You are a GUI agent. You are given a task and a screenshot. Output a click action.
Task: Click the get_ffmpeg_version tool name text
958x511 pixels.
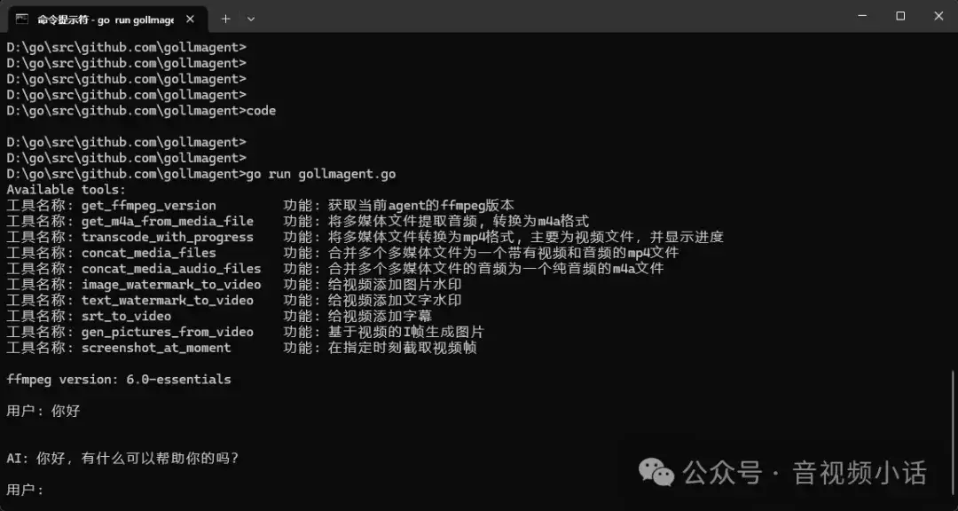147,205
